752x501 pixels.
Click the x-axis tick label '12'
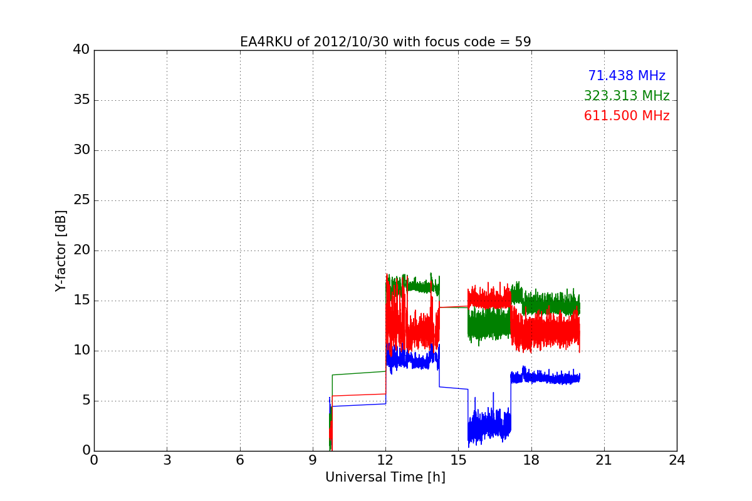tap(385, 460)
